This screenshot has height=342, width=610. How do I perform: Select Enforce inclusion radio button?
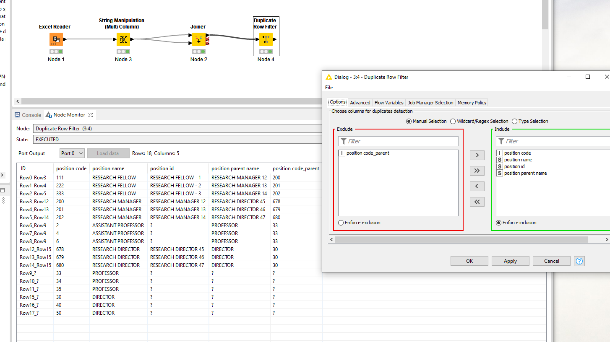498,223
